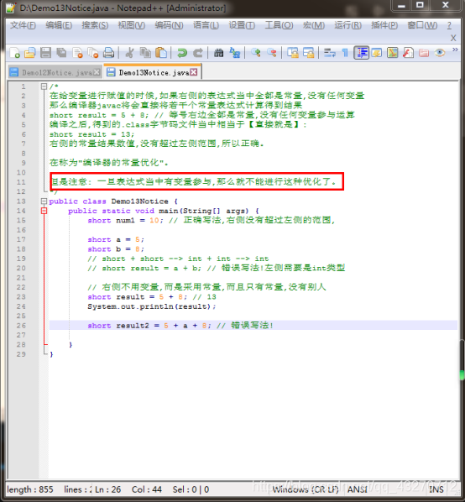Toggle Show All Characters pilcrow icon
The width and height of the screenshot is (465, 502).
coord(345,53)
